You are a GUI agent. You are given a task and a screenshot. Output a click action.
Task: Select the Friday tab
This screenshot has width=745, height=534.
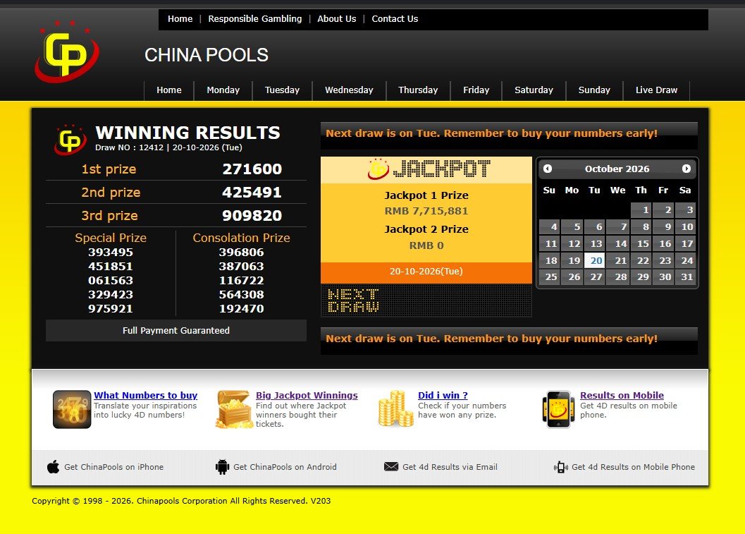pos(476,90)
